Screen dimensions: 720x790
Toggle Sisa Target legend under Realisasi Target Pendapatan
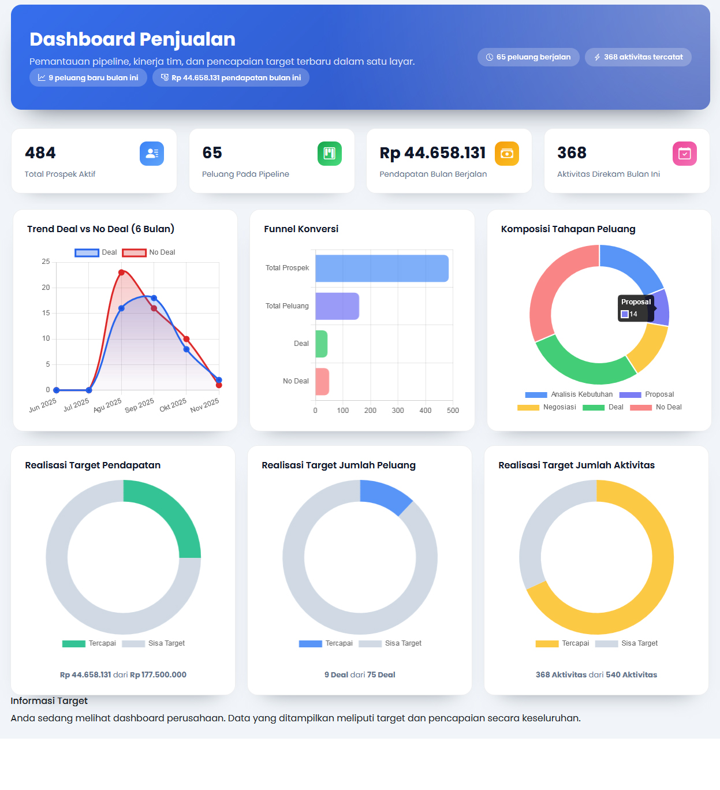pos(154,643)
